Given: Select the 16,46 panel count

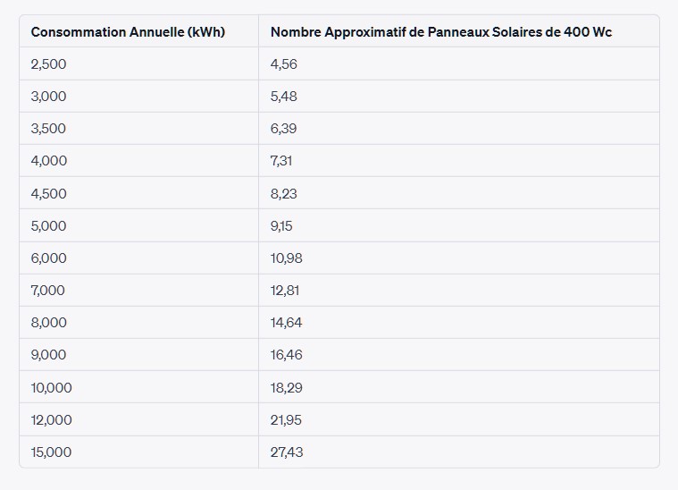Looking at the screenshot, I should coord(286,355).
